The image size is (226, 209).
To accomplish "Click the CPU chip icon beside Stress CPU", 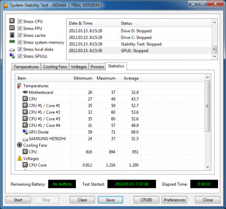I will [12, 21].
